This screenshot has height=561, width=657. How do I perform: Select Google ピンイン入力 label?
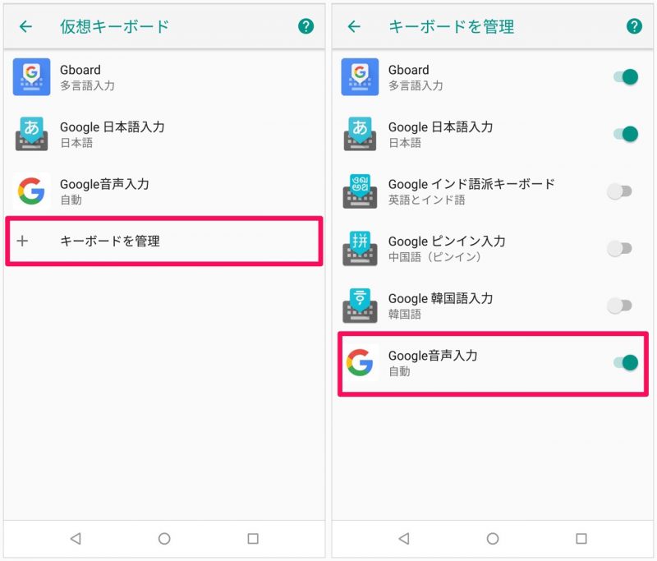click(x=447, y=241)
